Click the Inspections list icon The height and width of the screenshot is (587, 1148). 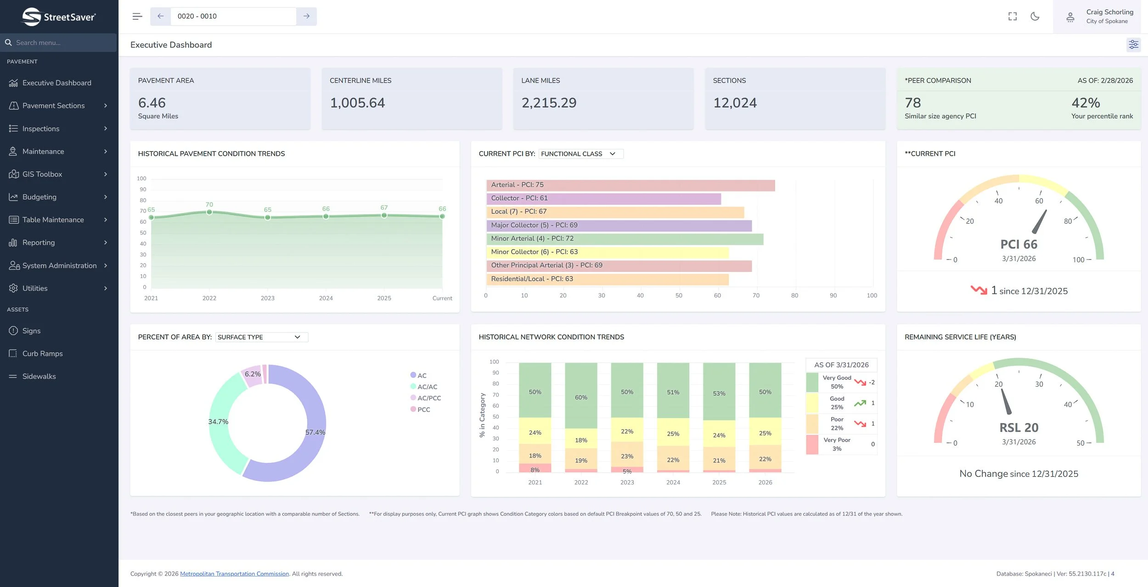(x=13, y=129)
